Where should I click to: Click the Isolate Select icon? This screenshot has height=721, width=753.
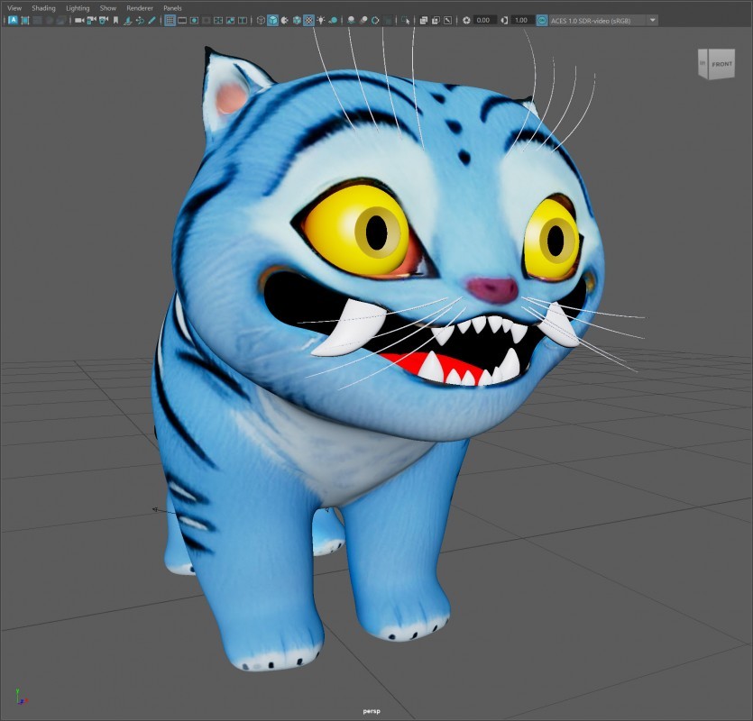click(406, 20)
